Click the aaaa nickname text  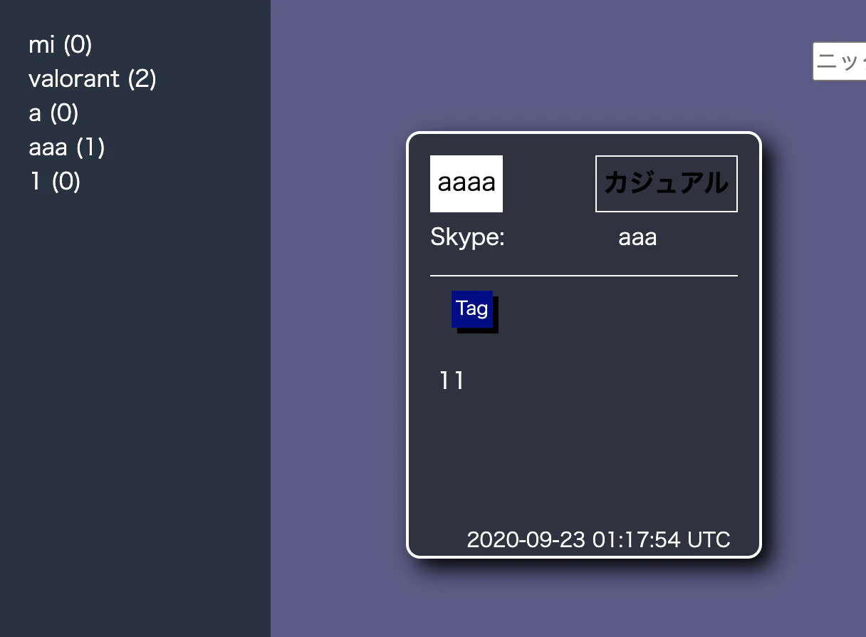tap(466, 183)
